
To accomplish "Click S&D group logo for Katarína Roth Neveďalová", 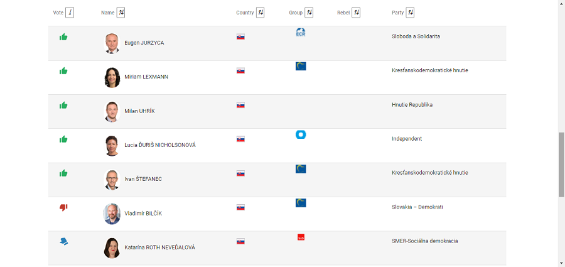I will (301, 237).
